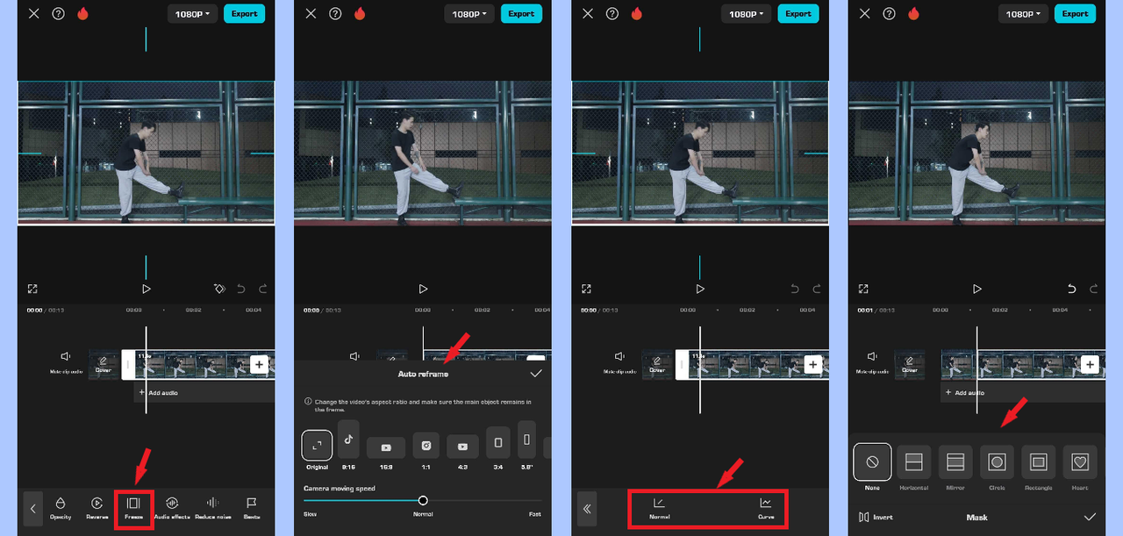The height and width of the screenshot is (536, 1123).
Task: Go back with the single chevron in Freeze toolbar
Action: pos(32,508)
